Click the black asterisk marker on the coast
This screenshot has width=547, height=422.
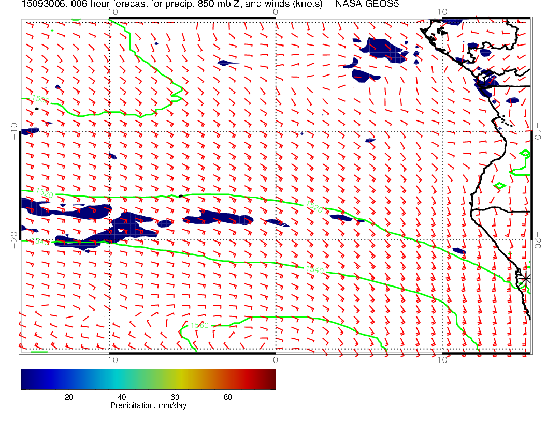point(526,279)
